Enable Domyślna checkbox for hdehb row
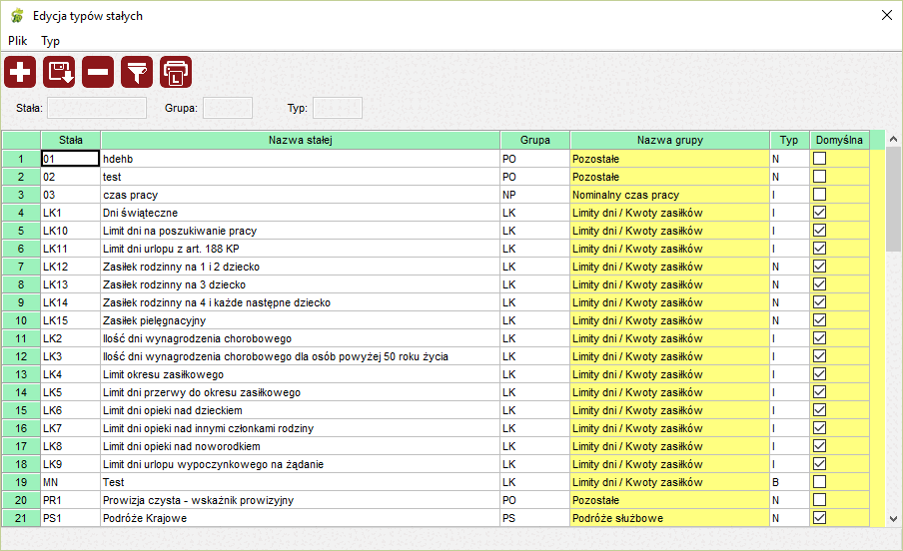Image resolution: width=903 pixels, height=551 pixels. pos(819,158)
